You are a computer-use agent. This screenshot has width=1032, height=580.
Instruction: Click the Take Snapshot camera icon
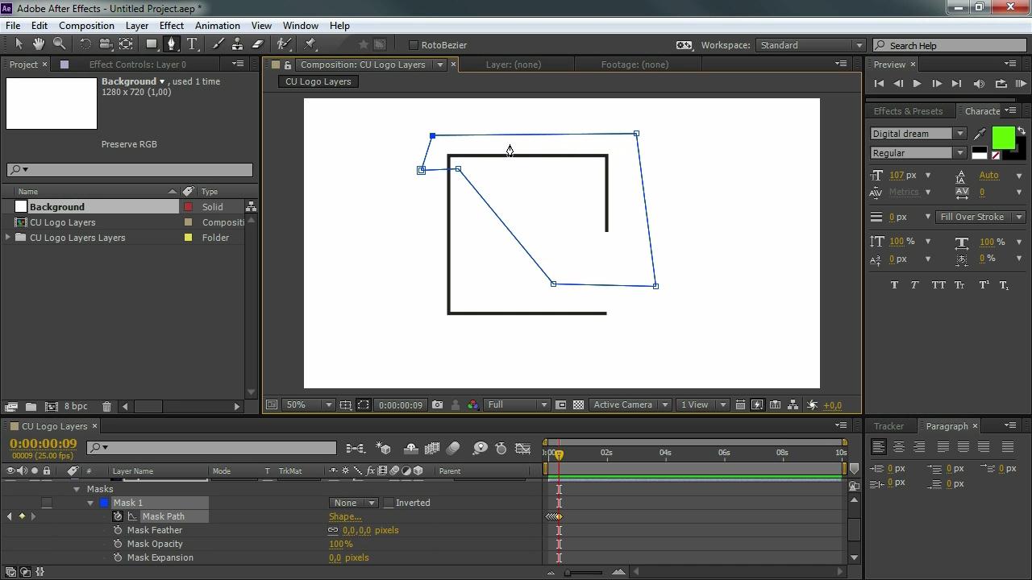tap(437, 404)
